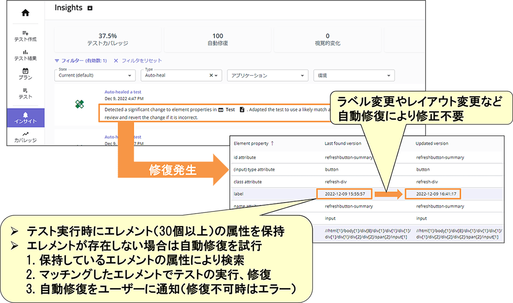513x303 pixels.
Task: Select the インサイト bell icon
Action: 25,114
